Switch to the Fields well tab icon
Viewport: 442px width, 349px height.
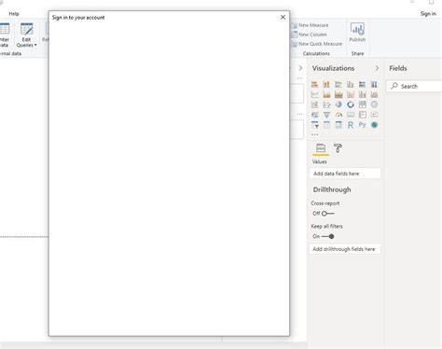(321, 148)
